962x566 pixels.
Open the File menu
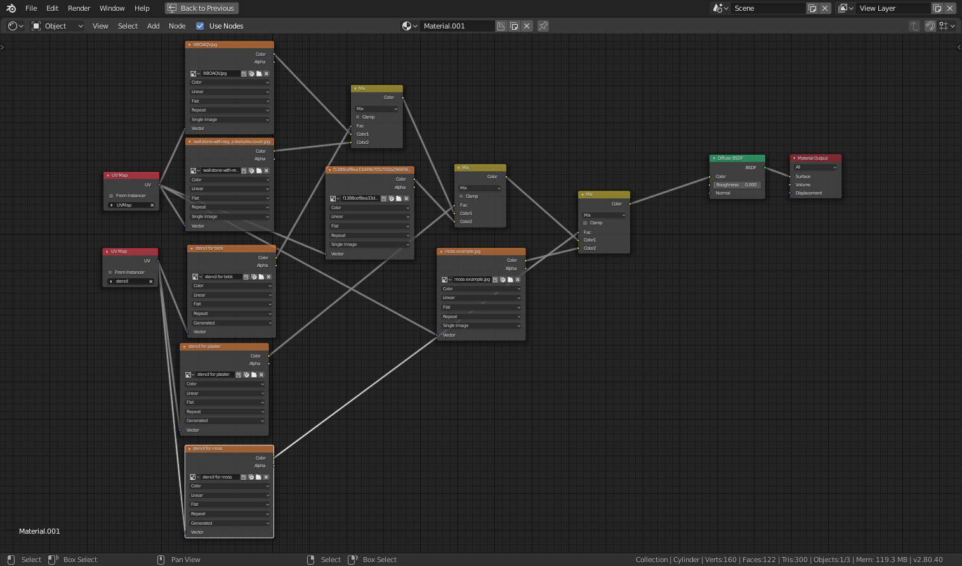[x=31, y=8]
